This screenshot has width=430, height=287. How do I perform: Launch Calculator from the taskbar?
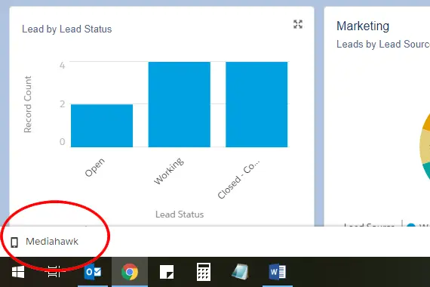pyautogui.click(x=204, y=272)
